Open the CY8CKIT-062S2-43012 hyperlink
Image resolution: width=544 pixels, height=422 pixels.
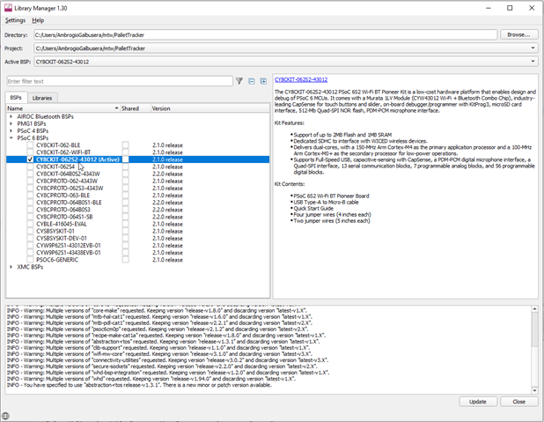[x=301, y=79]
